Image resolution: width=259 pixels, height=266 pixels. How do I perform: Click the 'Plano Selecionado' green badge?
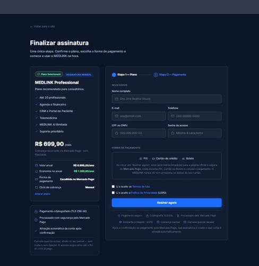[x=49, y=74]
